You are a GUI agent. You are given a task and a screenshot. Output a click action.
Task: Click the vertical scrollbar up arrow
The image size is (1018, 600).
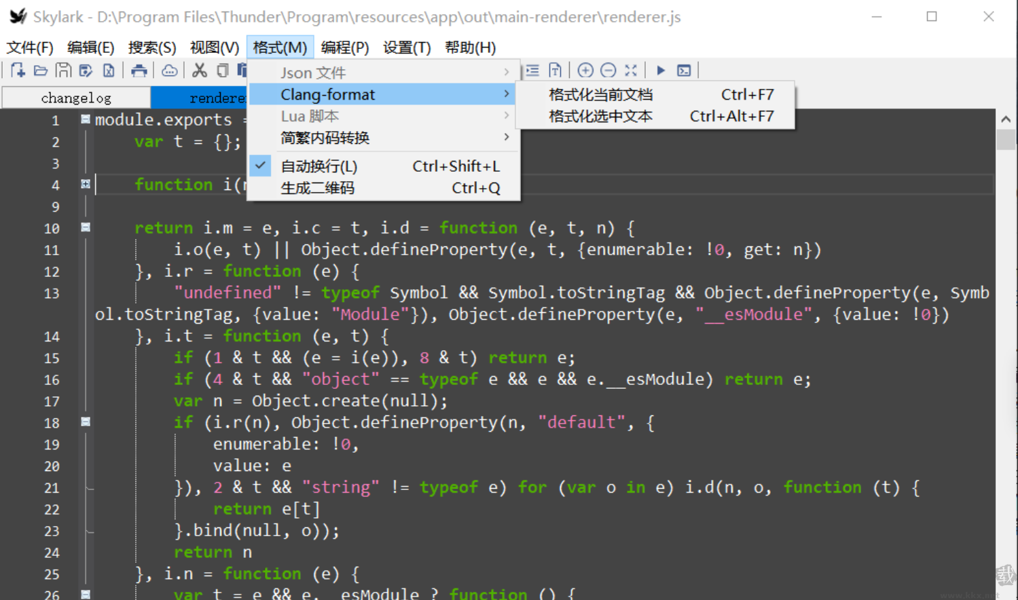point(1006,119)
